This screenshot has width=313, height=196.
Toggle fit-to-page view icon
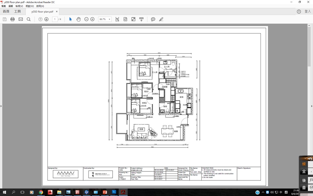point(125,19)
